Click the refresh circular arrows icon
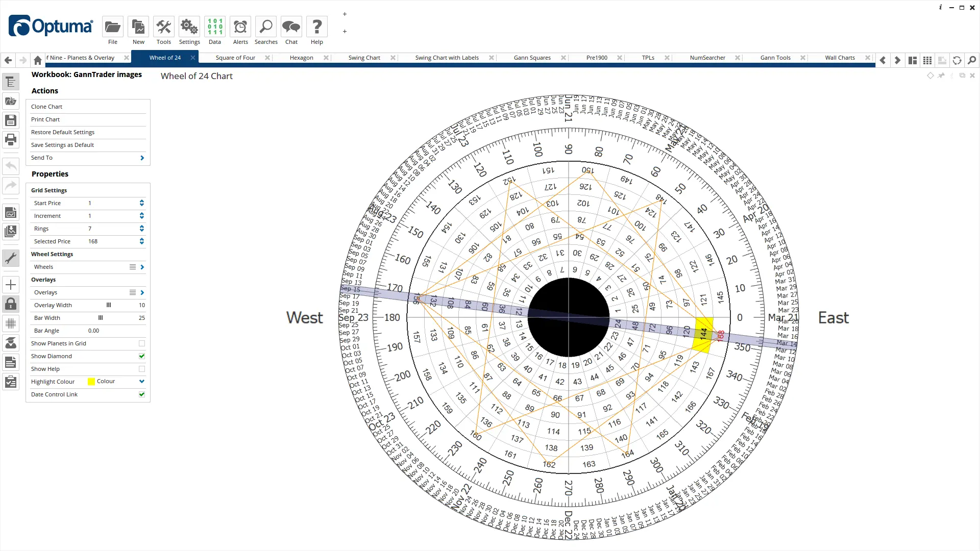The width and height of the screenshot is (980, 551). pos(957,60)
